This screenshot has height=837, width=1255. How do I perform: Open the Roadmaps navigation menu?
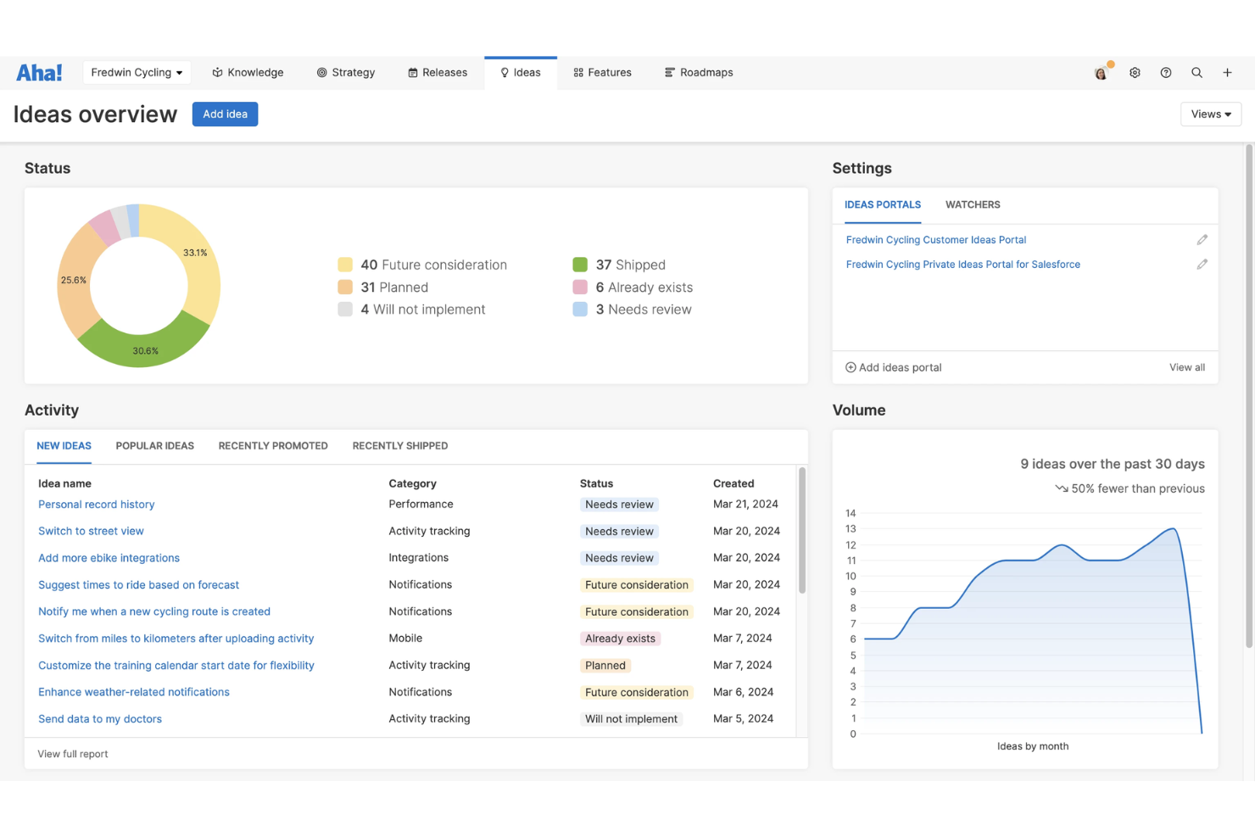tap(699, 73)
